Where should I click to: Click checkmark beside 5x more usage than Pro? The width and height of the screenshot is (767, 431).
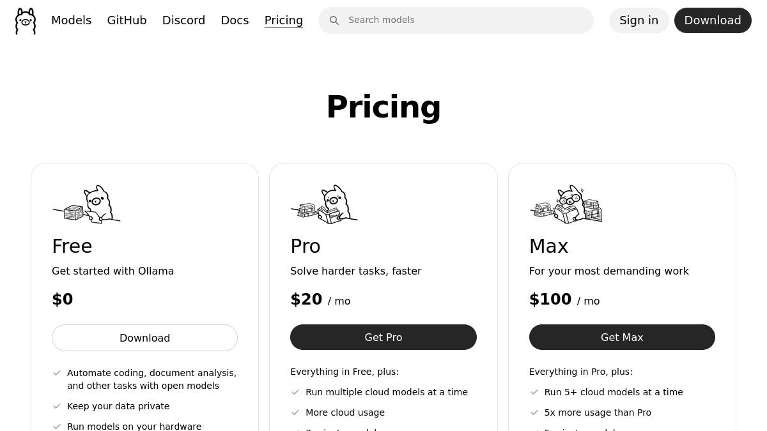pyautogui.click(x=534, y=412)
